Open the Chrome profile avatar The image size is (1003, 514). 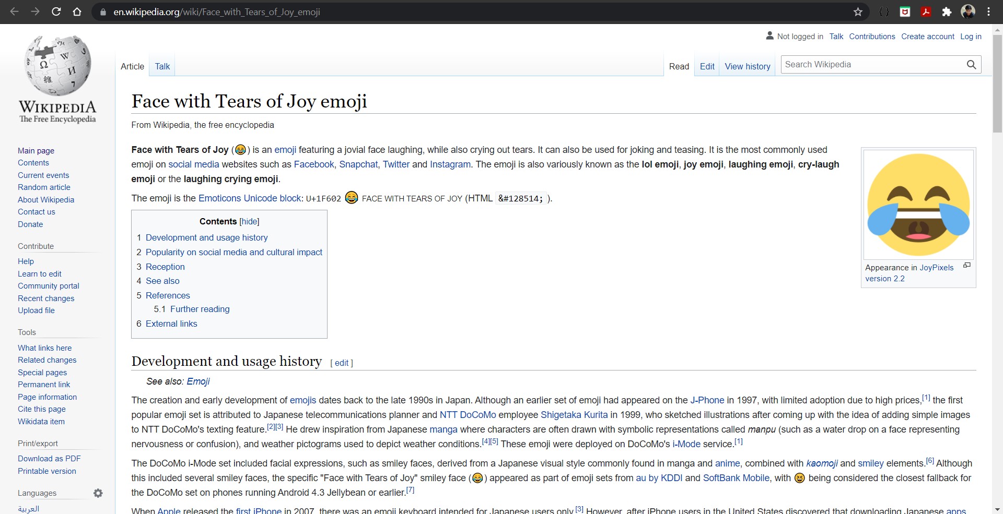pos(968,11)
